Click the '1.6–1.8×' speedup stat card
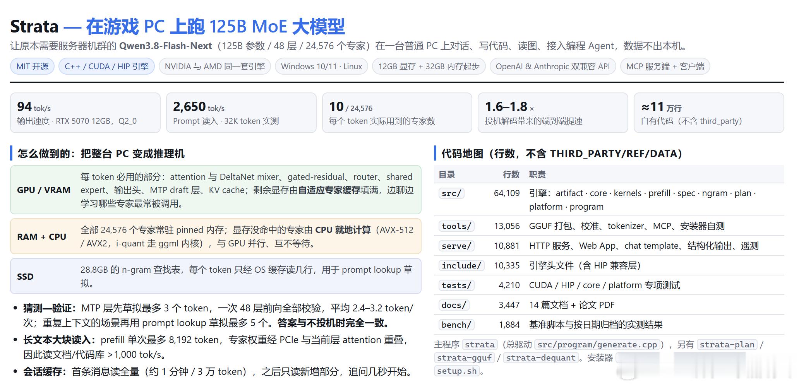 [553, 113]
